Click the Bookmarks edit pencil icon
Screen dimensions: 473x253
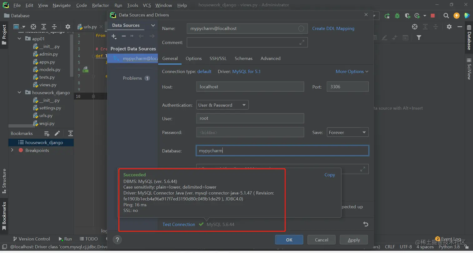point(57,134)
